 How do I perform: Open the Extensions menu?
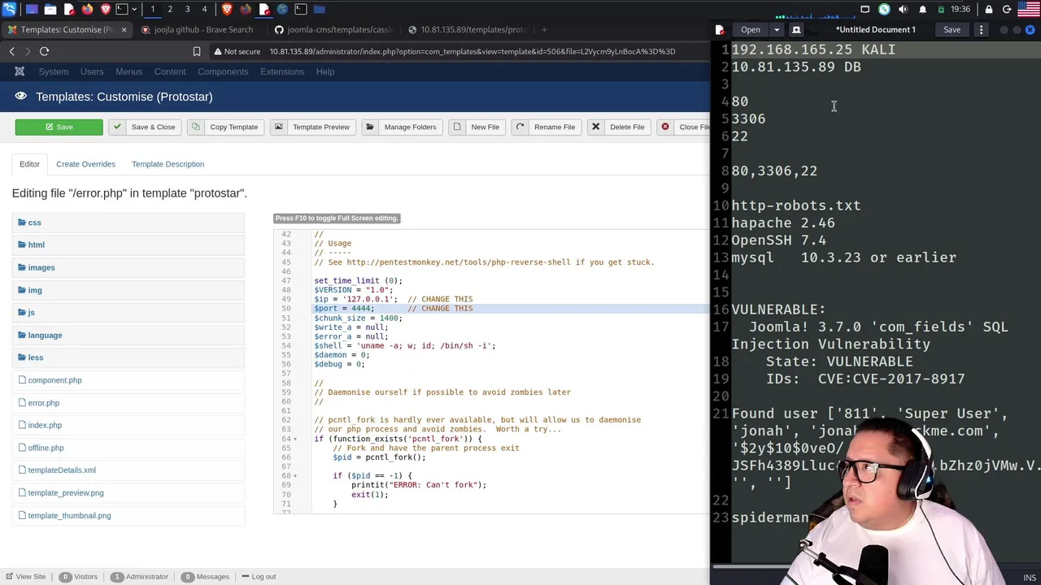click(282, 71)
